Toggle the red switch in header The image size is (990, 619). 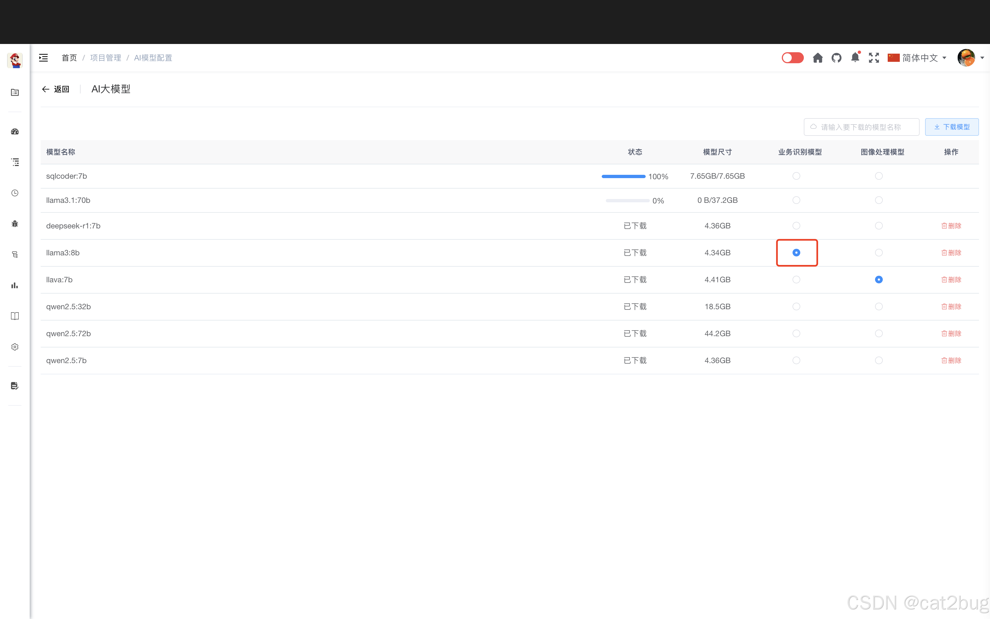792,58
